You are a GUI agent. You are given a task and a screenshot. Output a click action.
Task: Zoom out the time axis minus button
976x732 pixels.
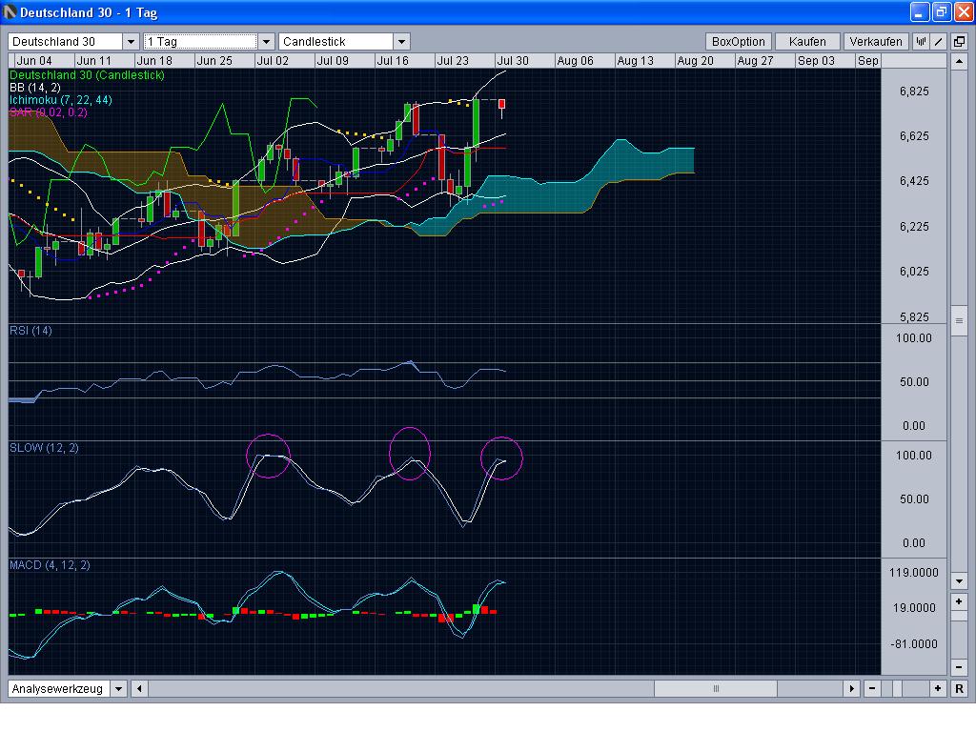872,688
